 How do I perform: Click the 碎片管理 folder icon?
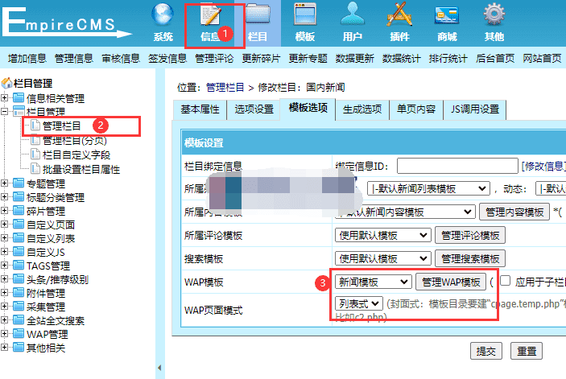[x=19, y=211]
